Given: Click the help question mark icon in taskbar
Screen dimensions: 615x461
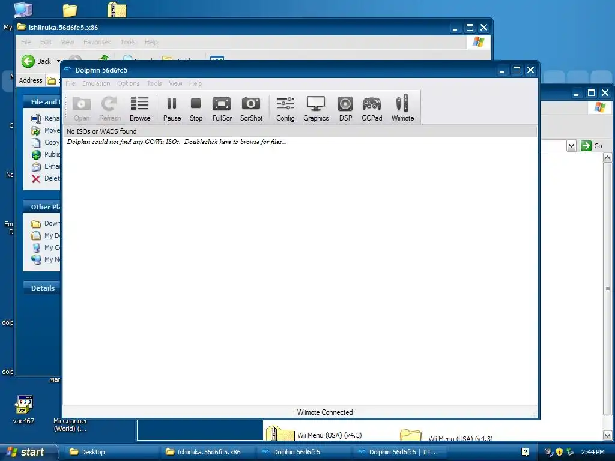Looking at the screenshot, I should click(x=525, y=452).
